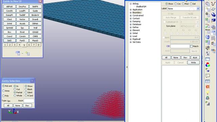217x122 pixels.
Task: Expand the Contact tree node
Action: tap(131, 18)
